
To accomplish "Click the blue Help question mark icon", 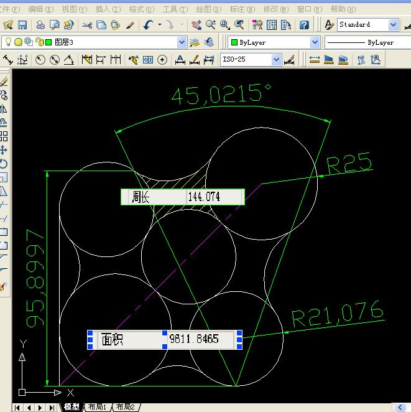I will click(x=304, y=25).
